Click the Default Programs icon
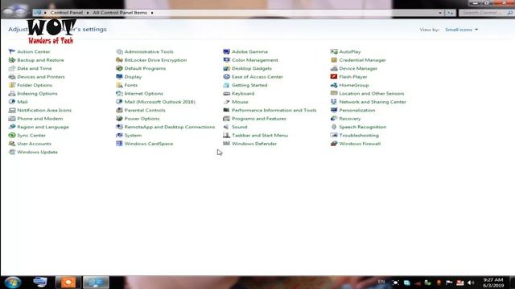This screenshot has height=289, width=515. pos(119,68)
